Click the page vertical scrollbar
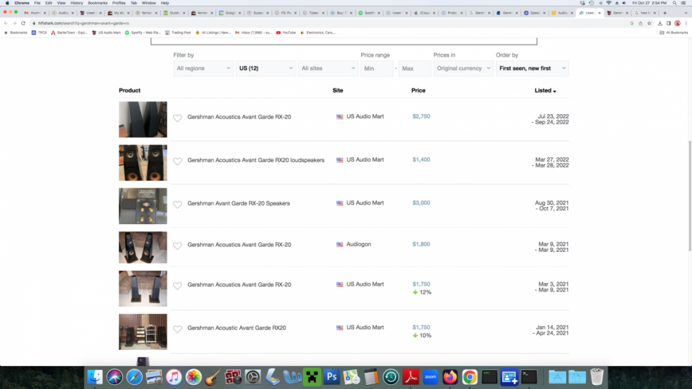This screenshot has width=692, height=389. 689,197
